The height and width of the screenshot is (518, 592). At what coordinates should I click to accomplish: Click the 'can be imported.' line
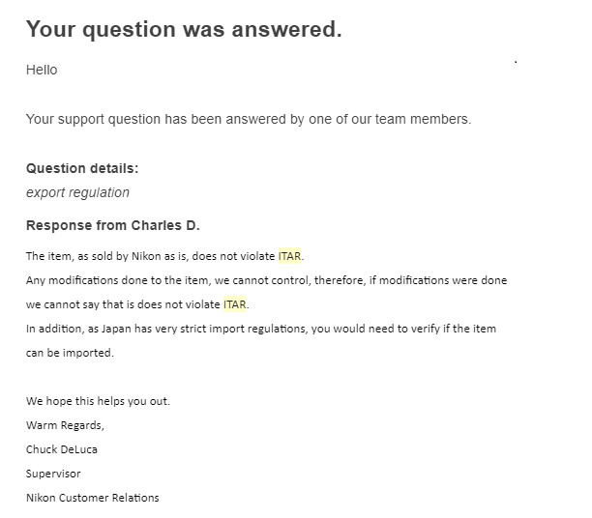[x=70, y=353]
